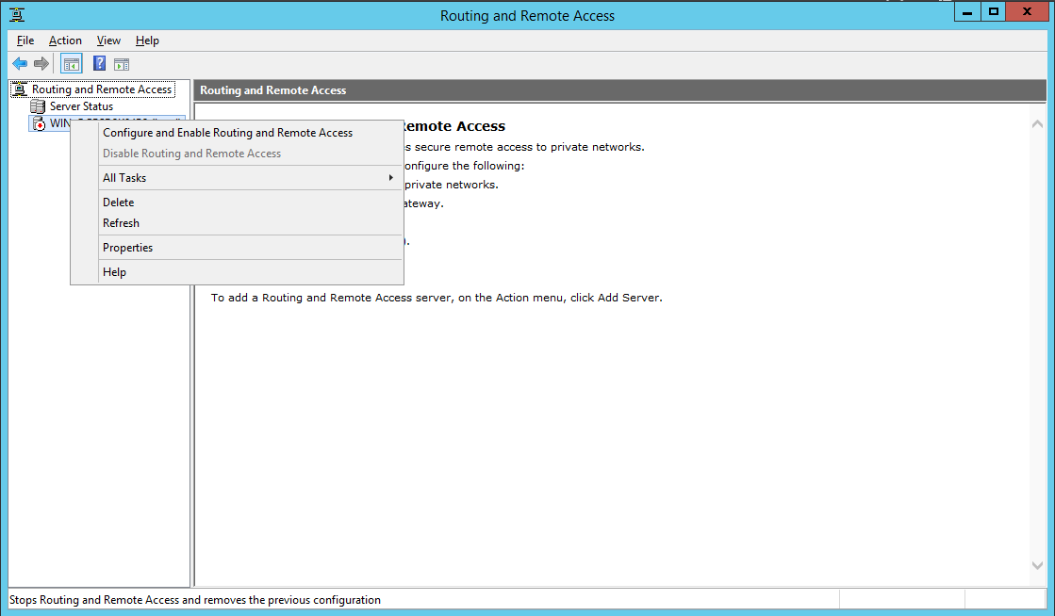The width and height of the screenshot is (1055, 616).
Task: Open the View menu
Action: 108,41
